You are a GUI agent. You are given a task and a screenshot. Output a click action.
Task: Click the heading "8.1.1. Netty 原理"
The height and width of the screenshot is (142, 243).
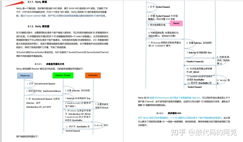click(37, 2)
